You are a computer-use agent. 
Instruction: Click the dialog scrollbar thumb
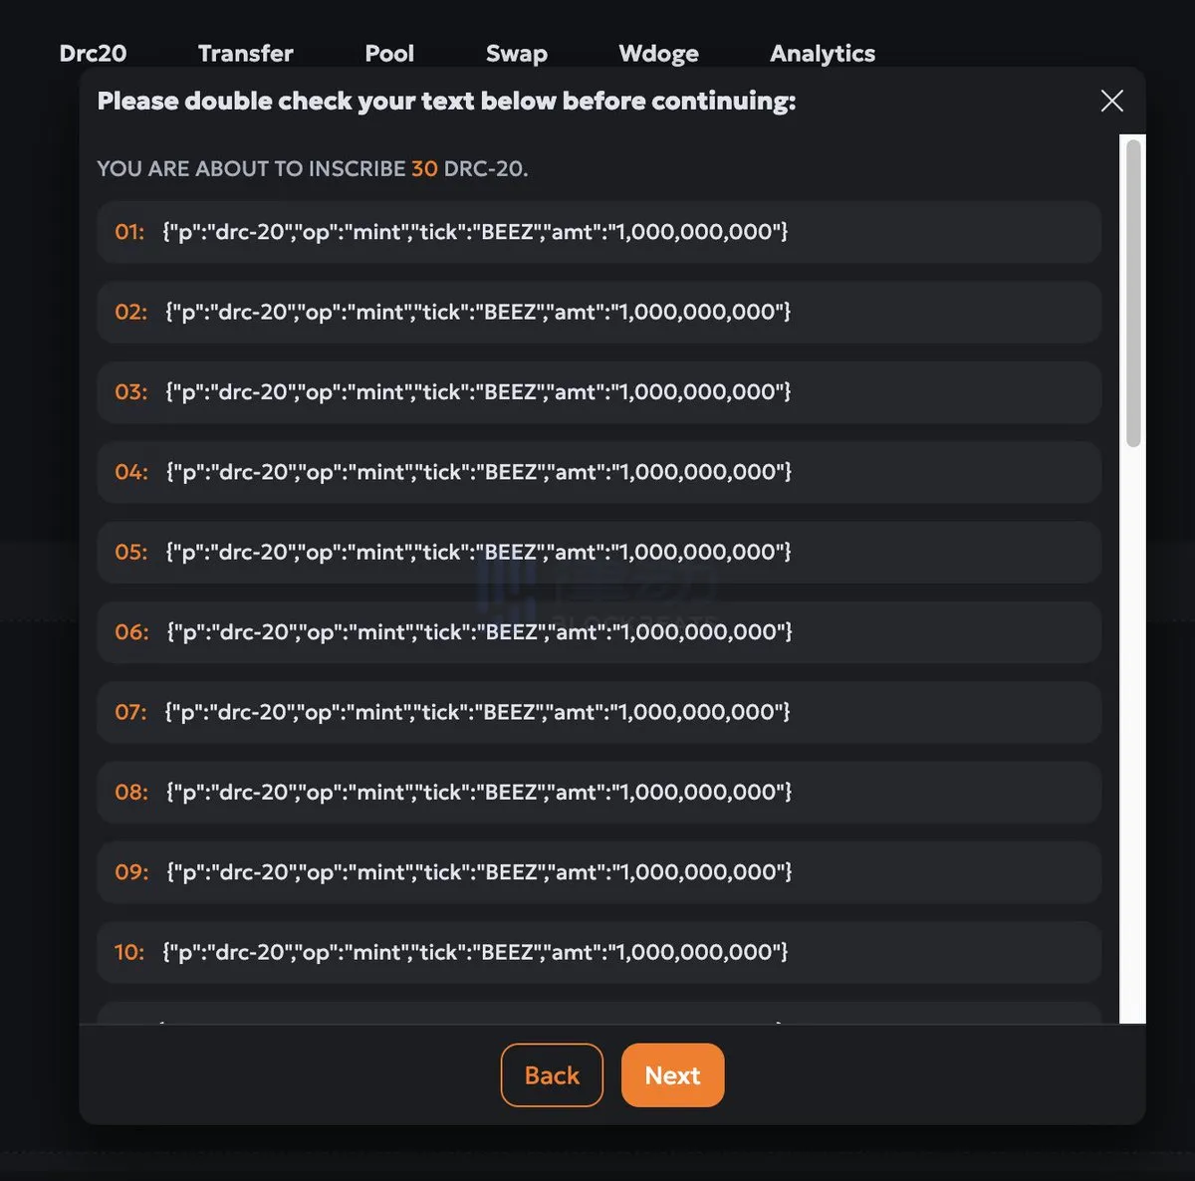tap(1132, 294)
